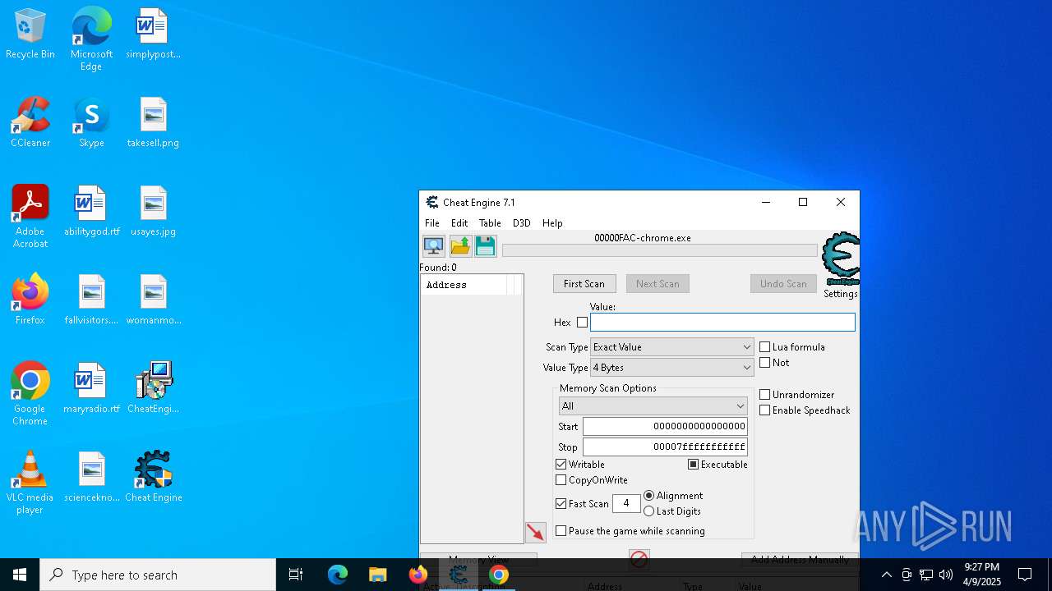
Task: Toggle the Executable checkbox
Action: click(x=694, y=465)
